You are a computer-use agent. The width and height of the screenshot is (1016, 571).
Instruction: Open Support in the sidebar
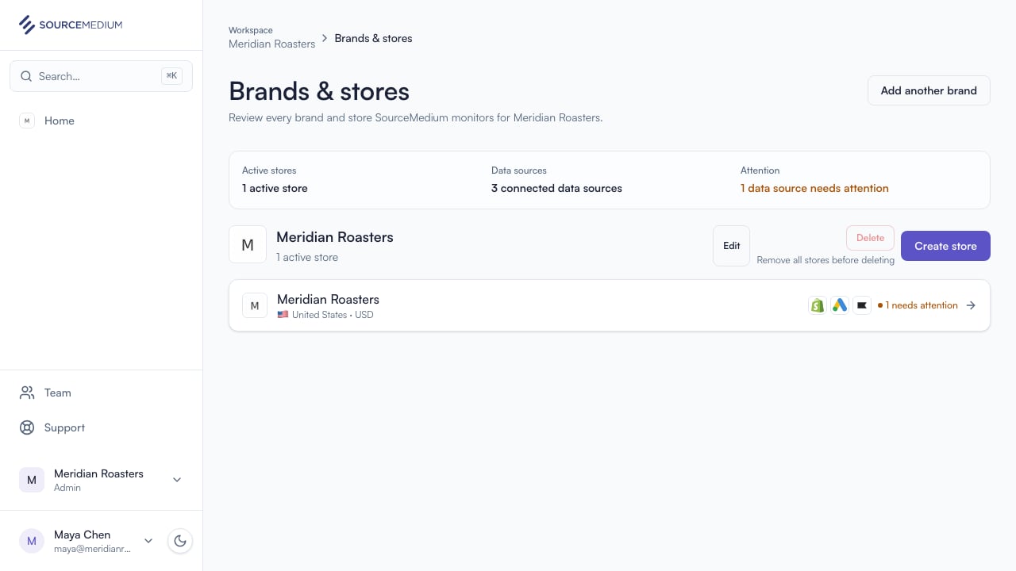(101, 427)
